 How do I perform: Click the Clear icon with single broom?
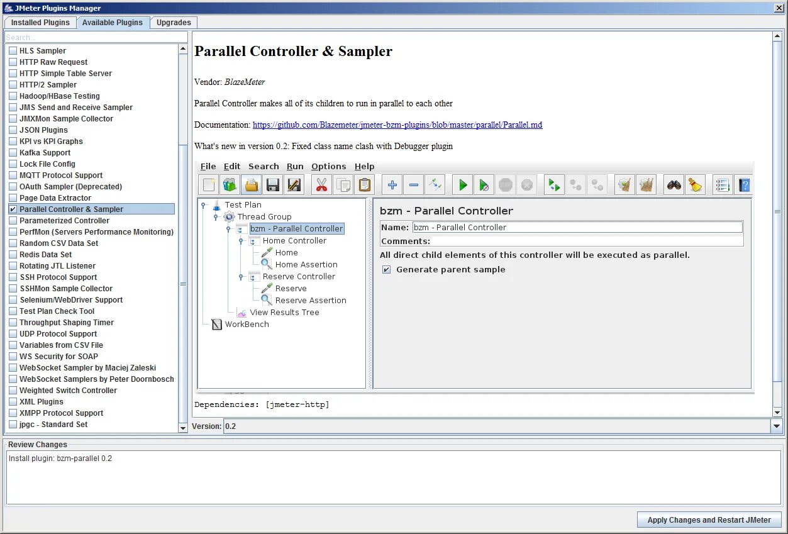pyautogui.click(x=624, y=185)
